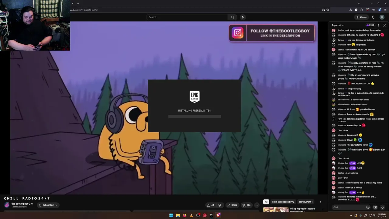Open the browser extensions puzzle icon

[x=362, y=10]
